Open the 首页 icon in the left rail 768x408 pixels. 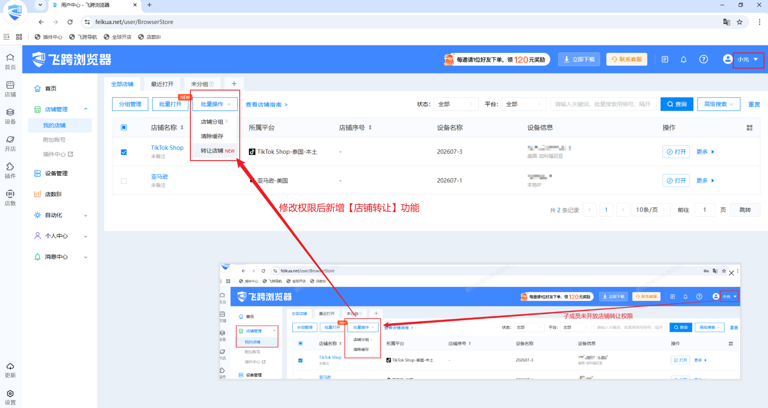[10, 61]
